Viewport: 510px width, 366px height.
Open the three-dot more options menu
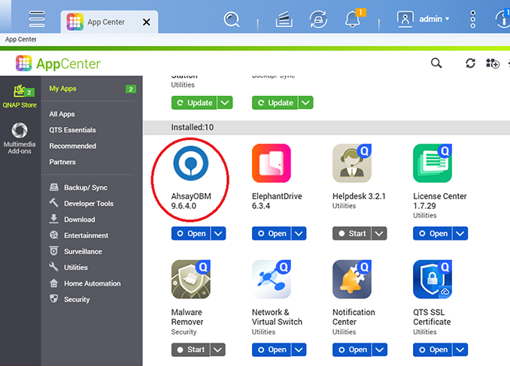[x=473, y=20]
